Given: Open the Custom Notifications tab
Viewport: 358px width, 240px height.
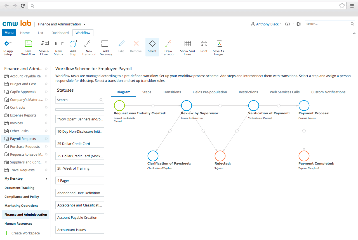Looking at the screenshot, I should (328, 92).
